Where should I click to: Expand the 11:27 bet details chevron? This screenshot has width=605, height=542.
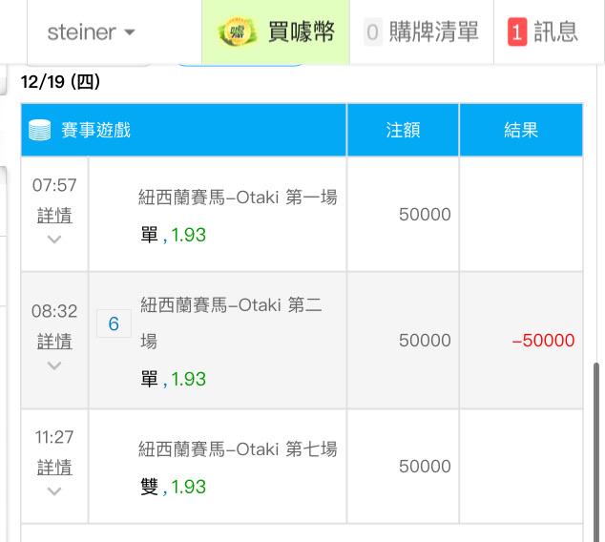(x=54, y=491)
